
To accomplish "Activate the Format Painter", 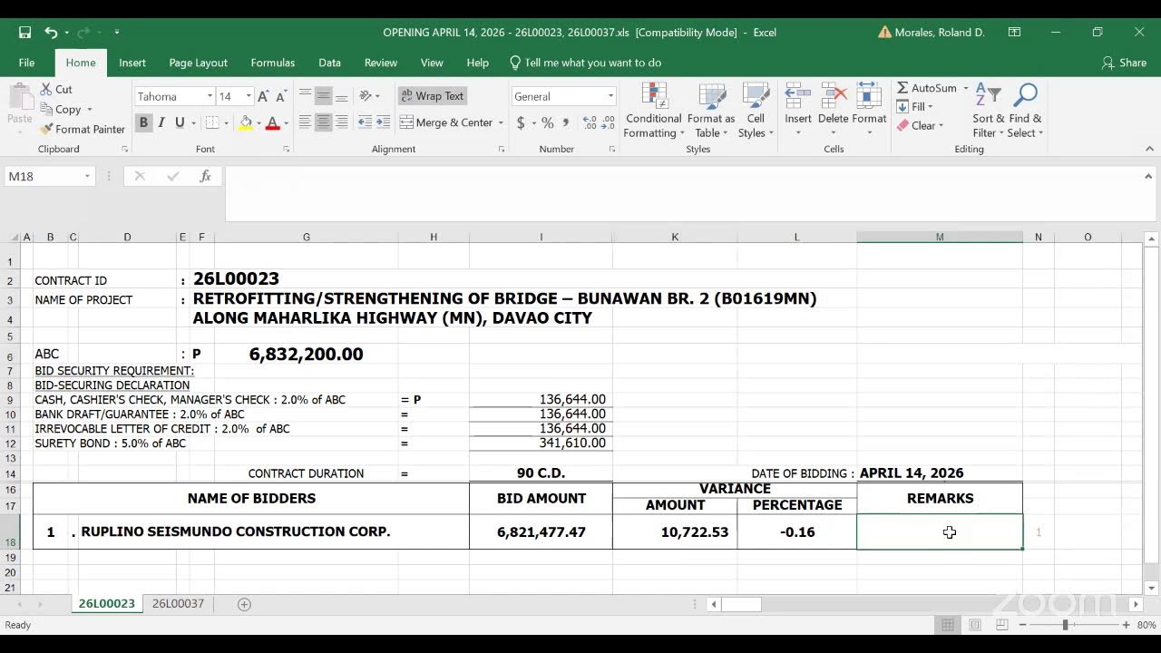I will 83,129.
